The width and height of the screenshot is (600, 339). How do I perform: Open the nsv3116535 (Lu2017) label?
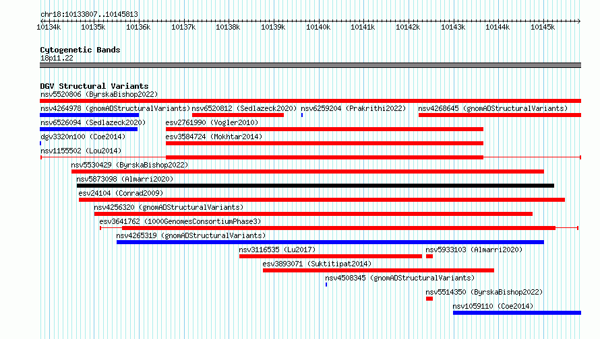[x=277, y=250]
